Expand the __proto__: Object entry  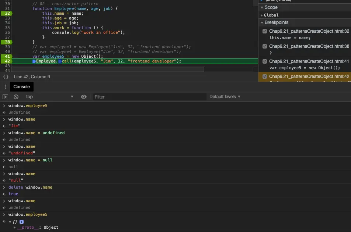pos(14,228)
